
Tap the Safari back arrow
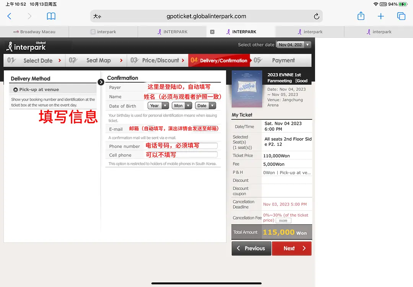(9, 16)
